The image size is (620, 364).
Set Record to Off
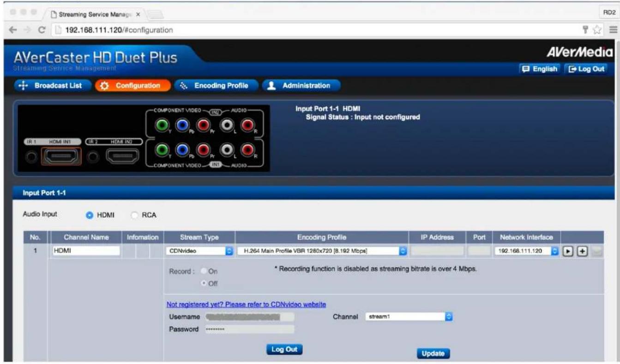point(203,283)
